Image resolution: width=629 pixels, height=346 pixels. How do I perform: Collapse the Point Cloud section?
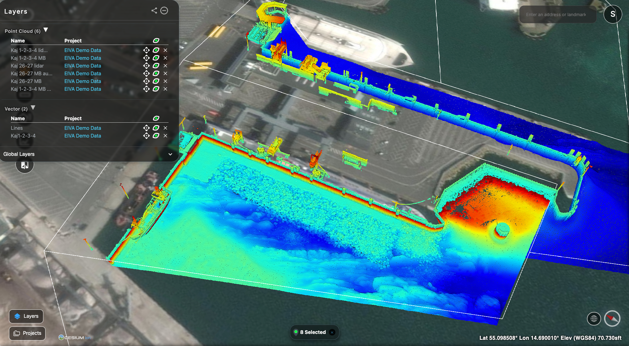tap(46, 30)
